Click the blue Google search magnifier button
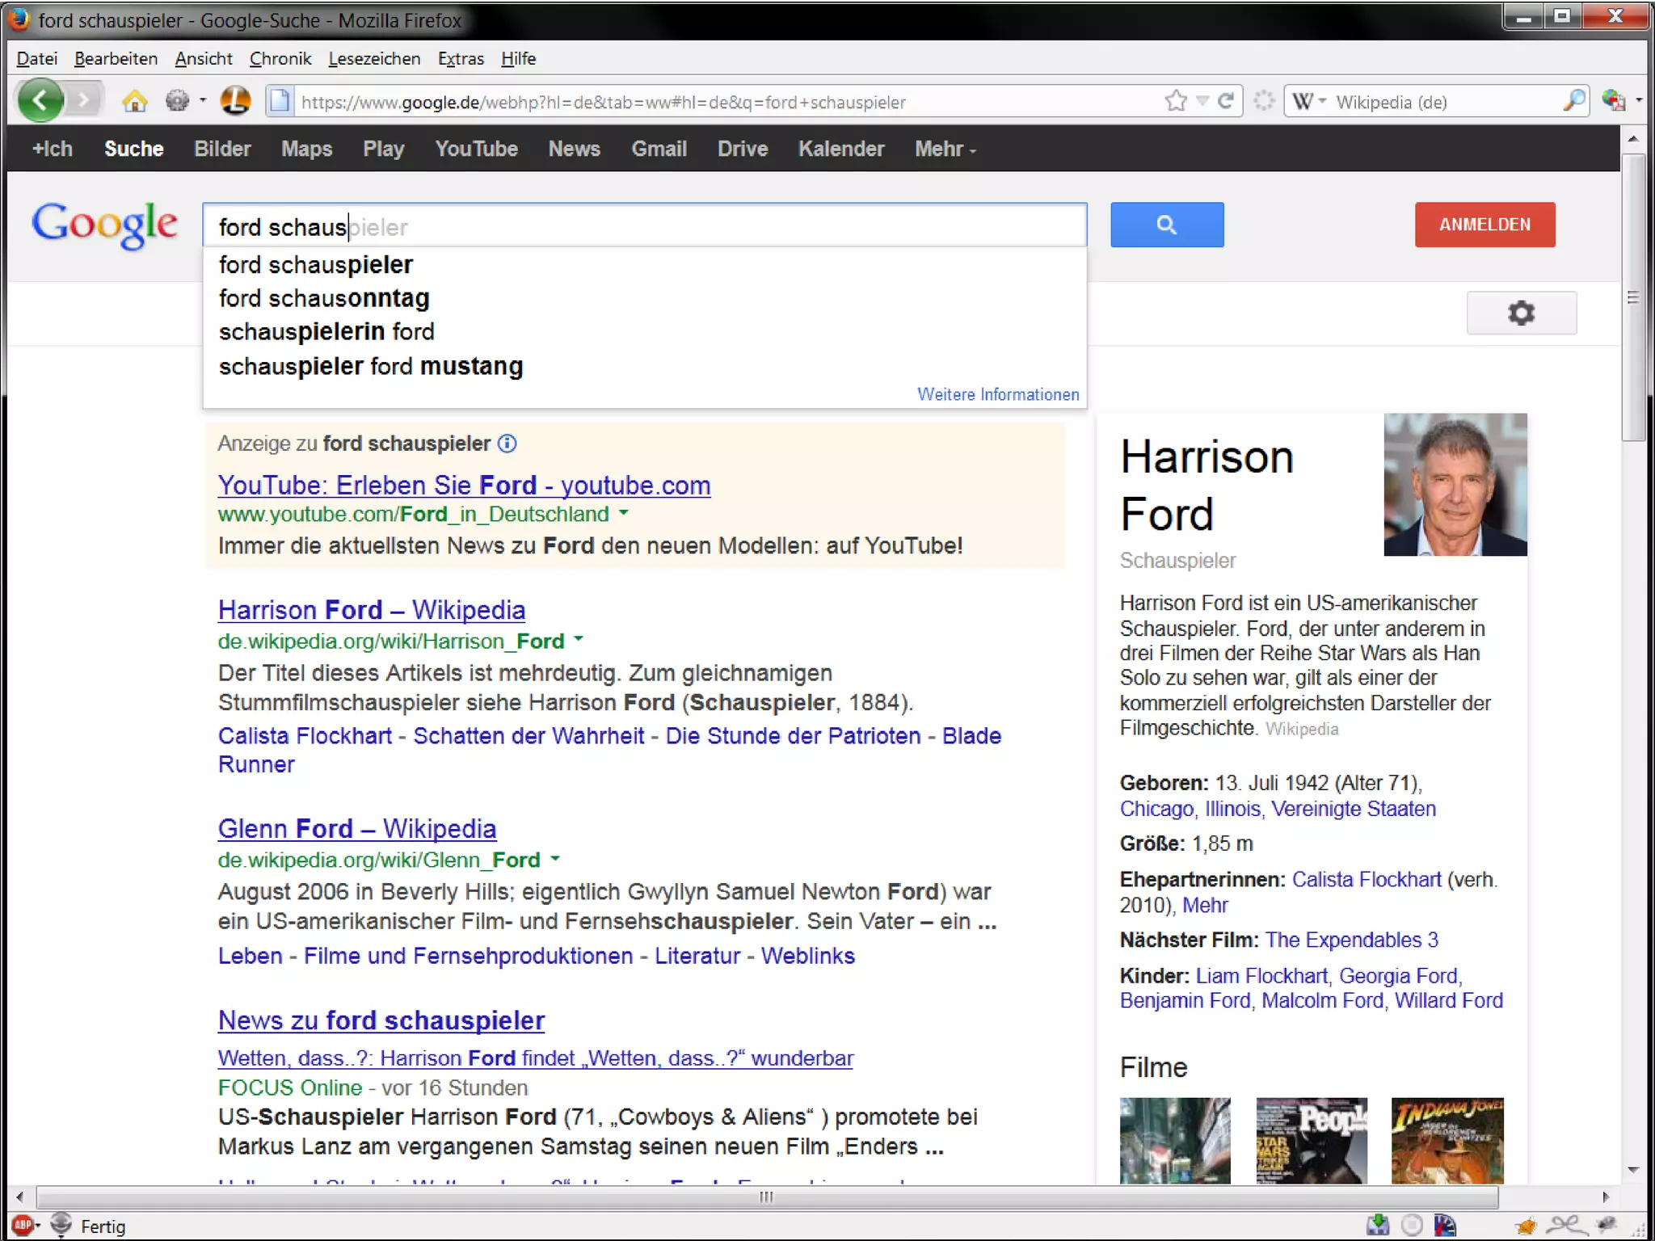The image size is (1655, 1241). pos(1166,225)
